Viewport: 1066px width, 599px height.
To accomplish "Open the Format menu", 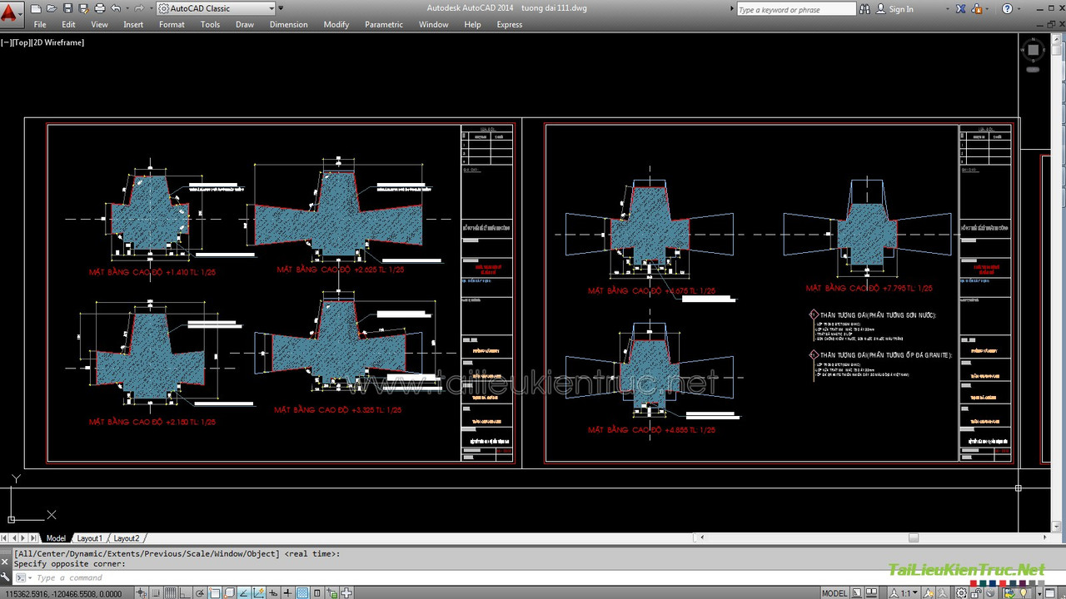I will pyautogui.click(x=172, y=24).
